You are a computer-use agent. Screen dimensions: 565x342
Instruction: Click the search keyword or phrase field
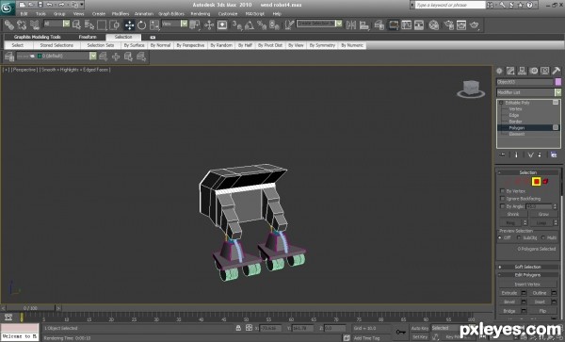coord(450,5)
